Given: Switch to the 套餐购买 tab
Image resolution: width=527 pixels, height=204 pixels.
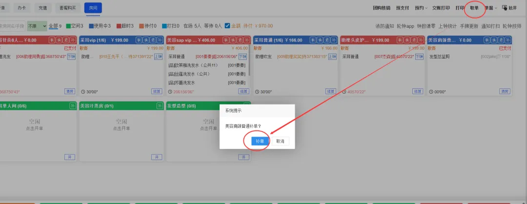Looking at the screenshot, I should [x=67, y=7].
